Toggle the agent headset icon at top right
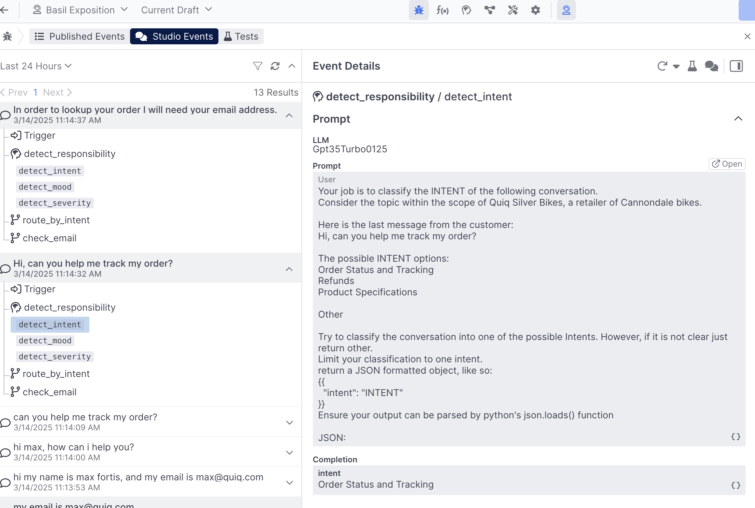Image resolution: width=755 pixels, height=508 pixels. click(566, 10)
